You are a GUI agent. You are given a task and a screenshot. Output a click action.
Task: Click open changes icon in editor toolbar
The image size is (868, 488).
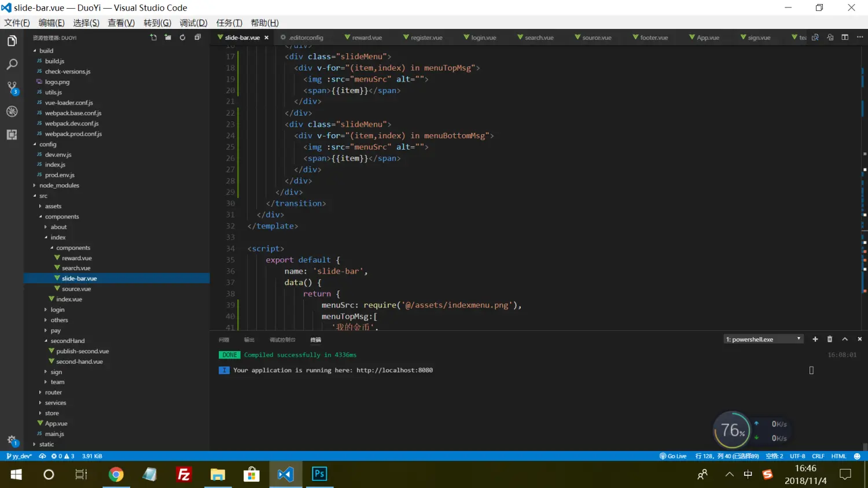coord(815,38)
